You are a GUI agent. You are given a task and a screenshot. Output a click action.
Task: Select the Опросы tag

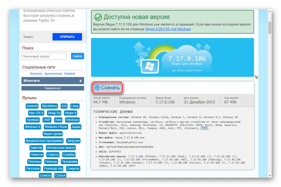(x=53, y=155)
